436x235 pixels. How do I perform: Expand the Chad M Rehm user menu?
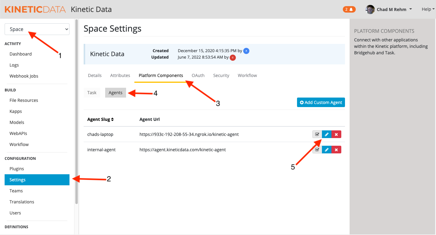394,10
